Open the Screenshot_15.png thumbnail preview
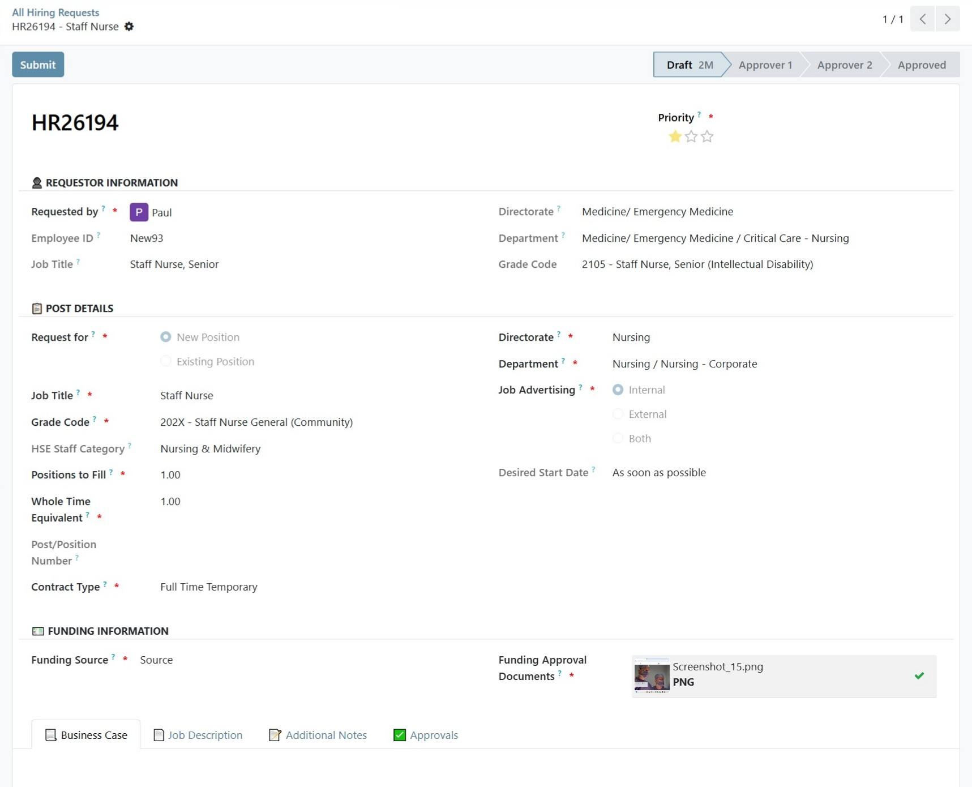The width and height of the screenshot is (972, 787). point(652,676)
